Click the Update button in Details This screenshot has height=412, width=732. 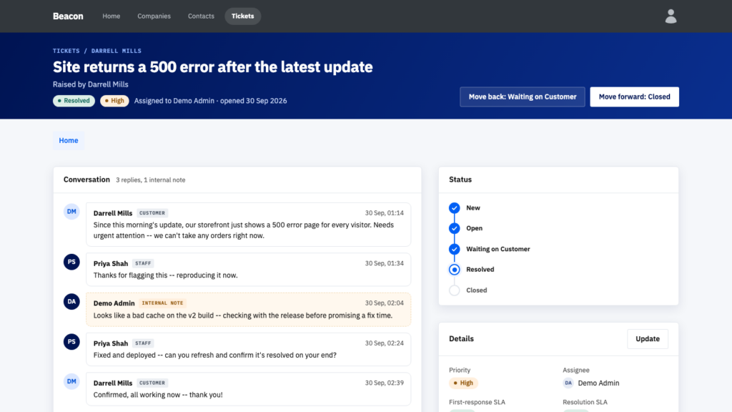tap(648, 339)
